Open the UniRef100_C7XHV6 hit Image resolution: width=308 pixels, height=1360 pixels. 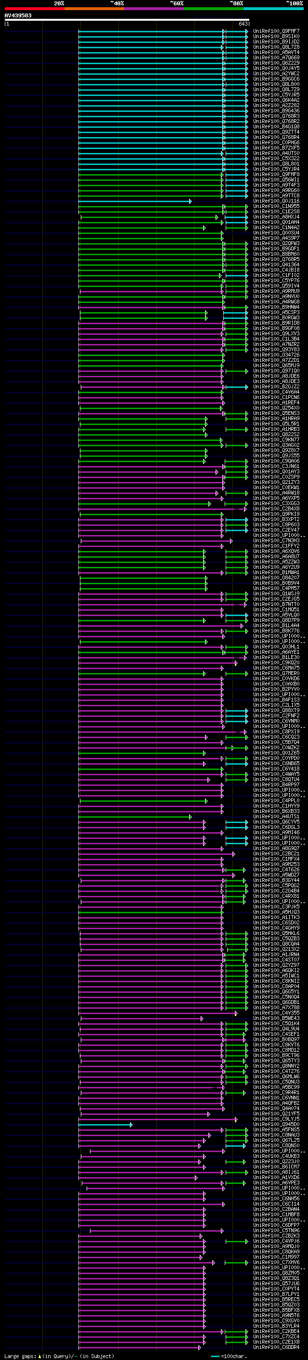(x=276, y=1263)
